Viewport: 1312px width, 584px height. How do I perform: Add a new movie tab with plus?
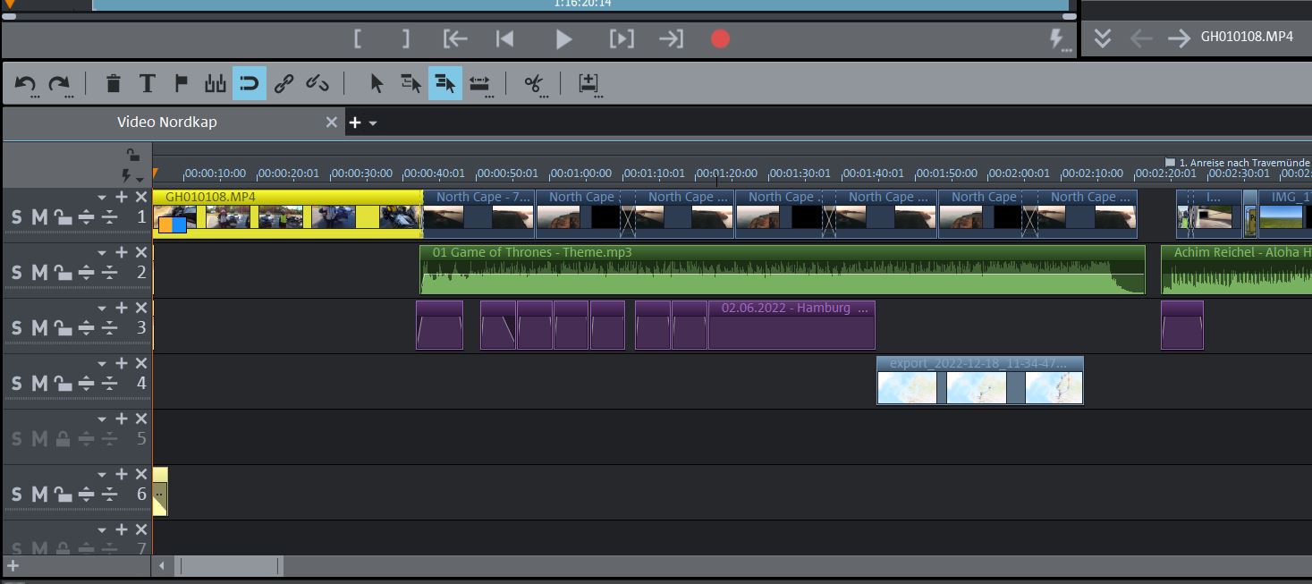(x=354, y=123)
